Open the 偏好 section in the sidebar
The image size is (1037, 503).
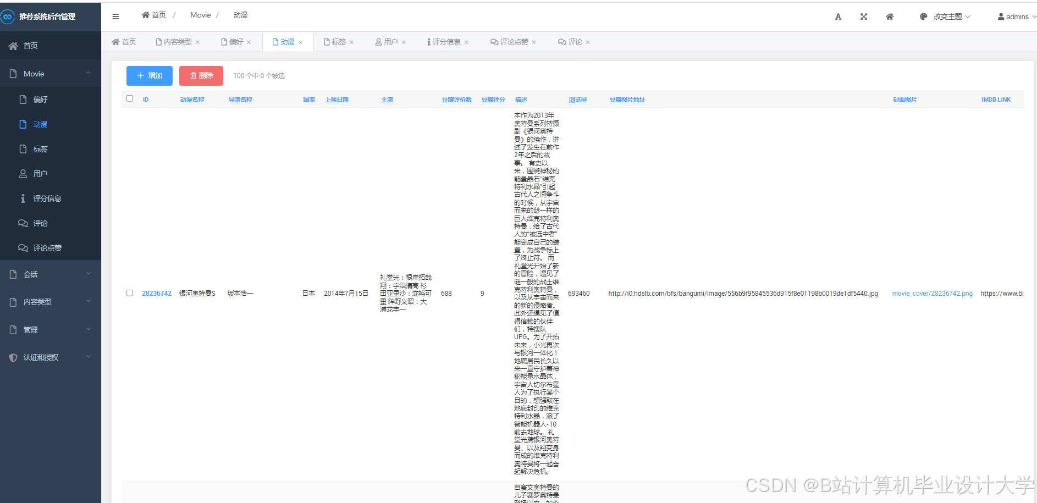pyautogui.click(x=40, y=100)
